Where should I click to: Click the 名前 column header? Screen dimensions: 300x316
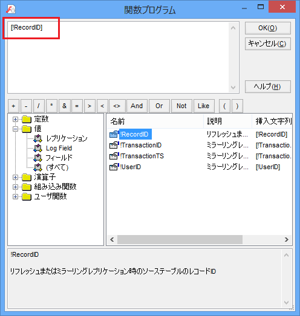click(x=155, y=121)
